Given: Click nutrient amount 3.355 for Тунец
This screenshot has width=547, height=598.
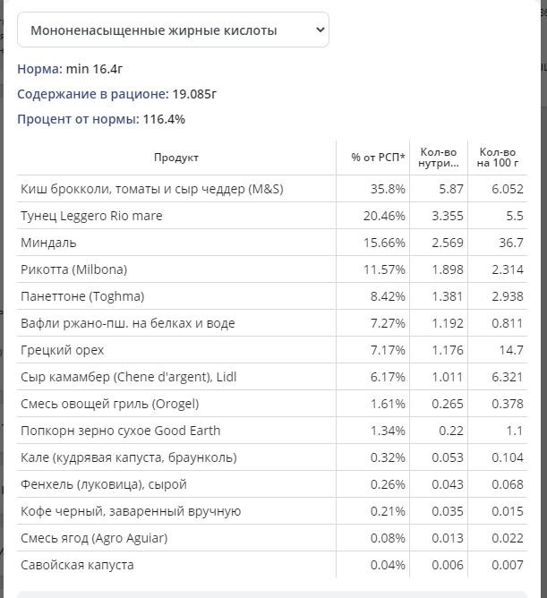Looking at the screenshot, I should click(x=448, y=216).
